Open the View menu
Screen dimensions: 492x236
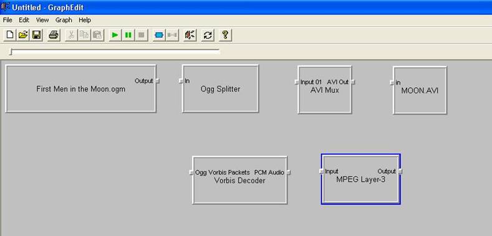click(x=42, y=20)
